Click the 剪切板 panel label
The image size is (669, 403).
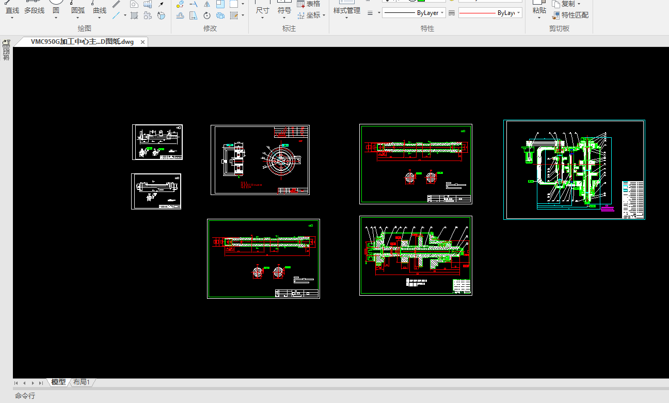click(x=560, y=29)
